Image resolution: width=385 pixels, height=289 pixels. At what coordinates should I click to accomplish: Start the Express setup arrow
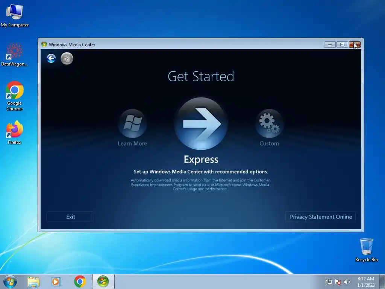click(201, 123)
